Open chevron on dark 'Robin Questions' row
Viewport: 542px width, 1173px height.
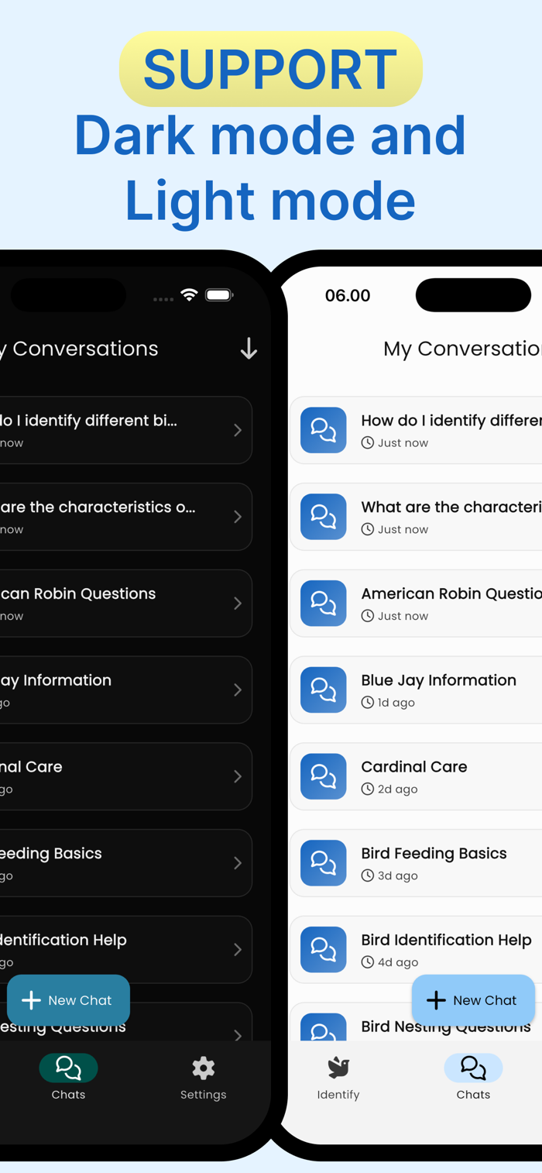[238, 604]
